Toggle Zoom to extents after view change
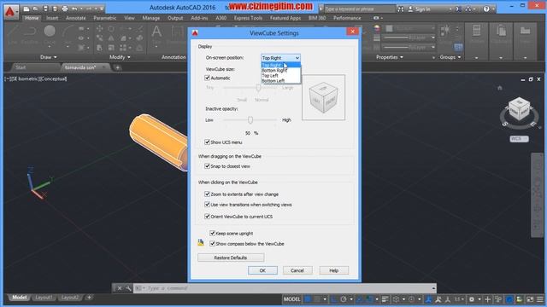Viewport: 547px width, 307px height. (x=207, y=194)
